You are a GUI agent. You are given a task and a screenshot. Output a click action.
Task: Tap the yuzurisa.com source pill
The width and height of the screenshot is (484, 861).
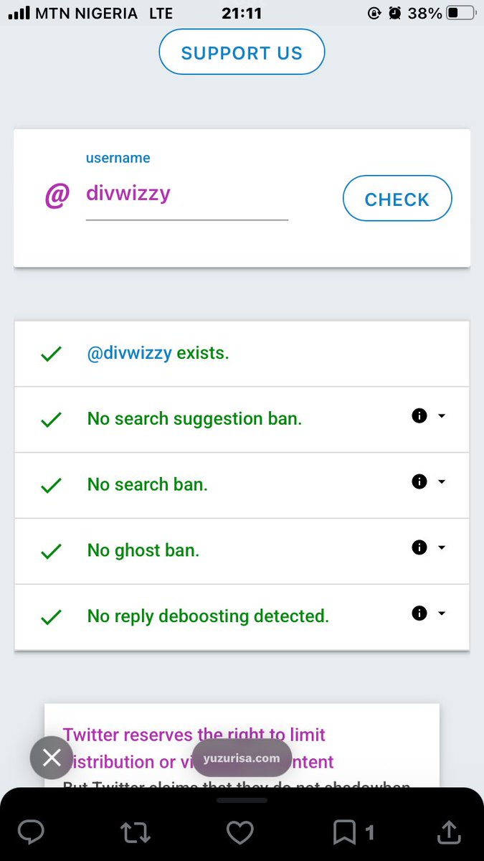[242, 758]
